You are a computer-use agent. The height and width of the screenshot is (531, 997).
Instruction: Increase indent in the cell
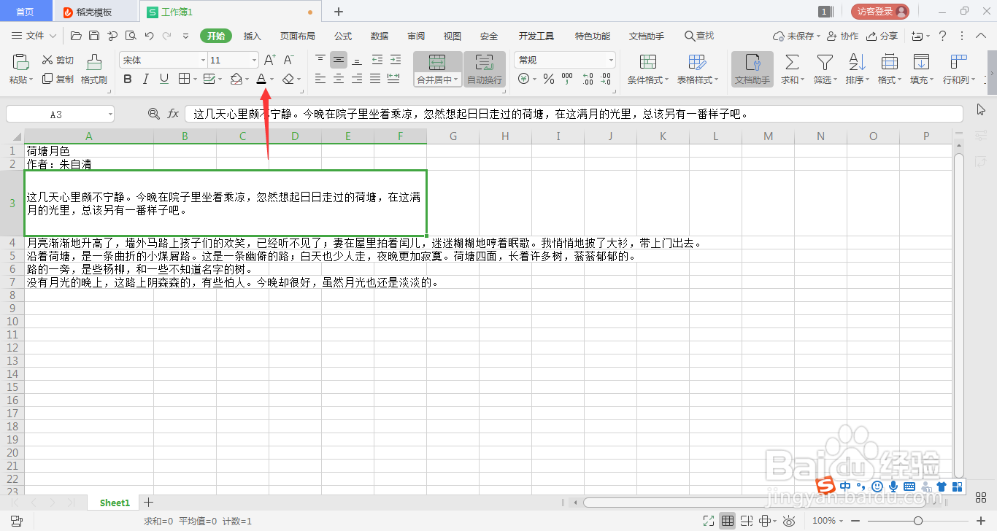point(395,60)
